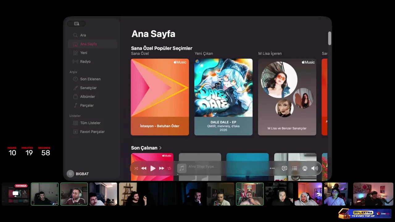This screenshot has height=222, width=395.
Task: Open Sanatçılar in the library
Action: click(x=93, y=88)
